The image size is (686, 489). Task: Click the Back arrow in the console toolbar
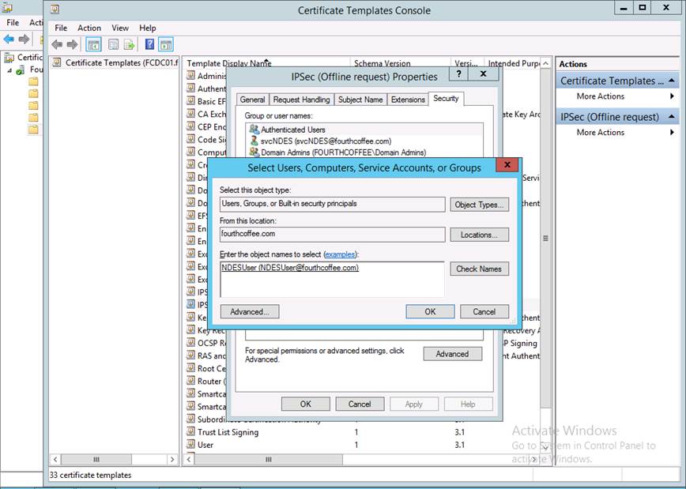57,45
